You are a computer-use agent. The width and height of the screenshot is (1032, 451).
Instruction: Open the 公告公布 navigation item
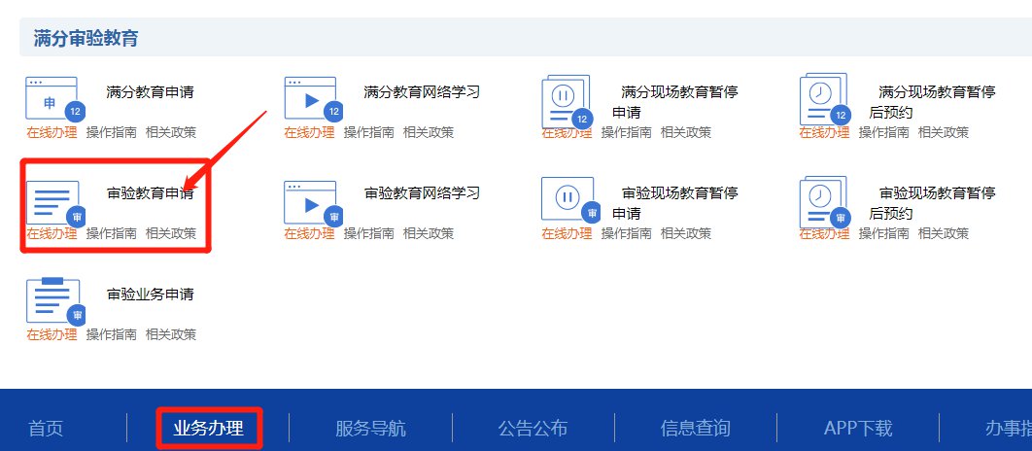pyautogui.click(x=533, y=428)
